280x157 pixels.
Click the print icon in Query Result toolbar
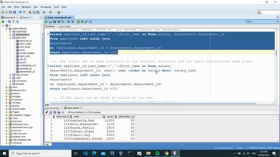(x=51, y=113)
